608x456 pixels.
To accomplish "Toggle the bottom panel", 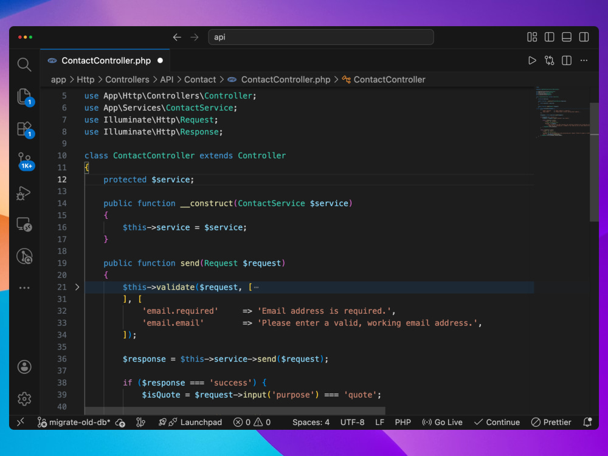I will click(x=567, y=37).
